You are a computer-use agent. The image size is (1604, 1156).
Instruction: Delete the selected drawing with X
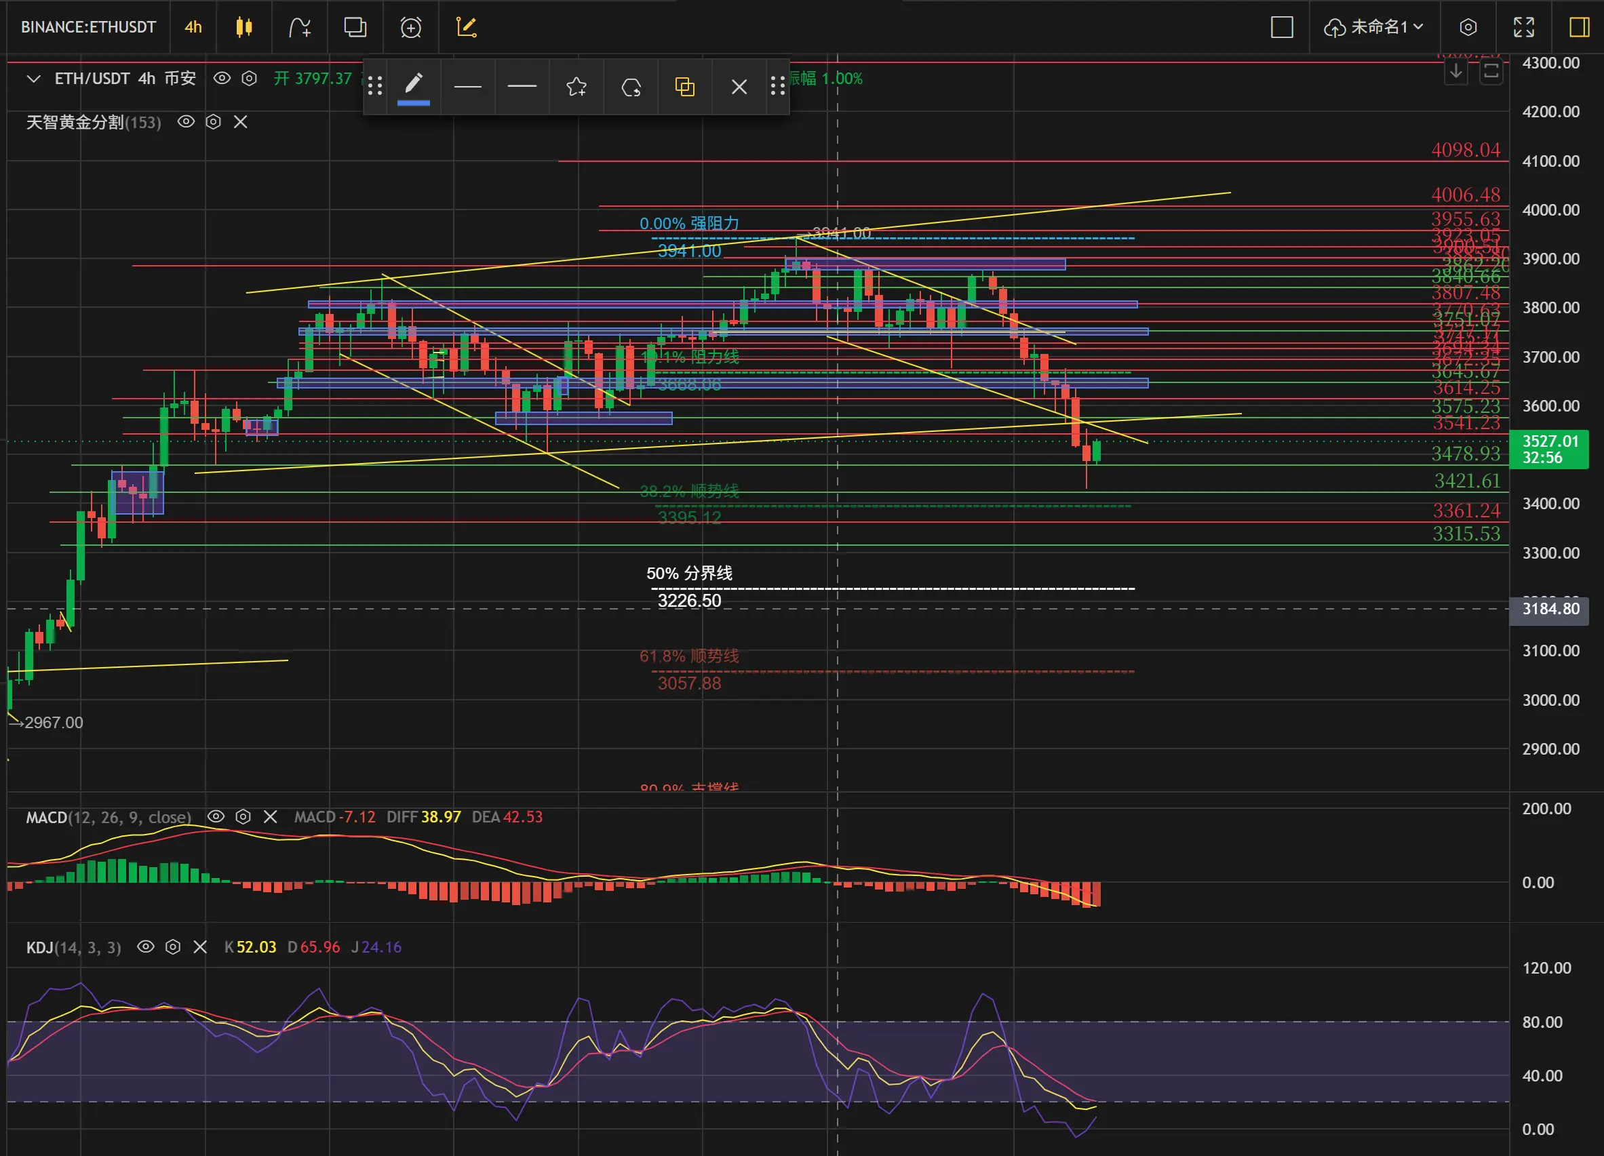739,86
